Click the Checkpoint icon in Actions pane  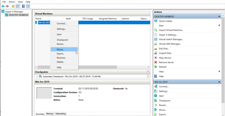click(155, 101)
